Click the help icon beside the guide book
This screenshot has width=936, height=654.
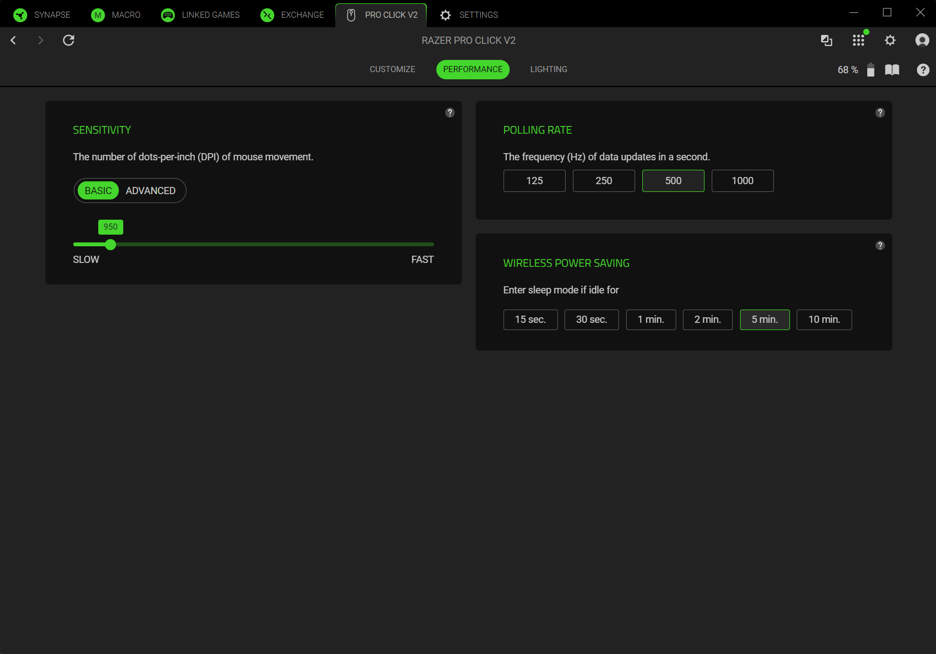click(923, 70)
